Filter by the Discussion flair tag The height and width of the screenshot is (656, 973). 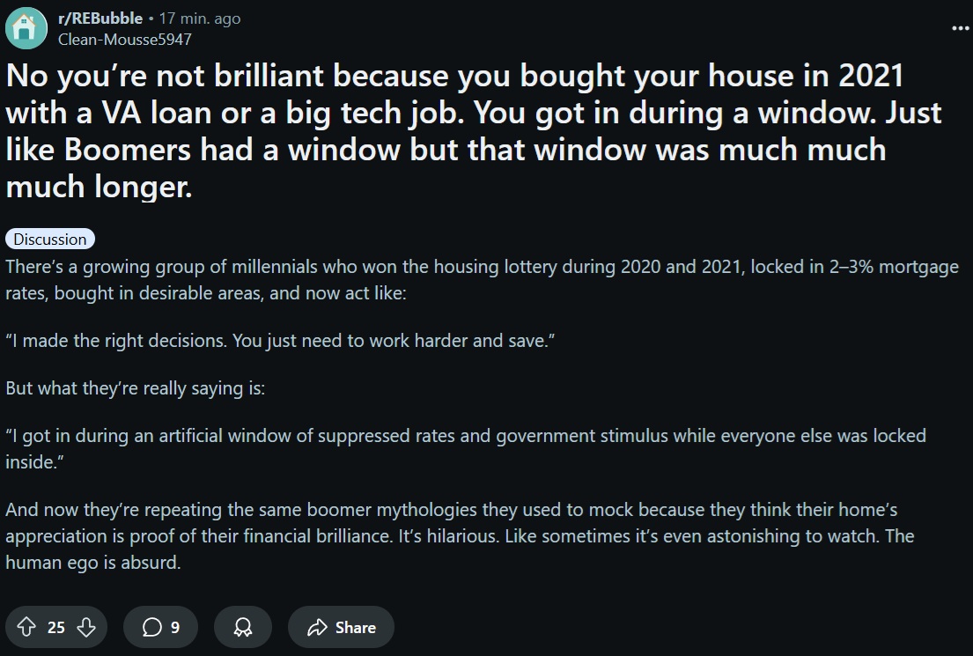pyautogui.click(x=50, y=239)
